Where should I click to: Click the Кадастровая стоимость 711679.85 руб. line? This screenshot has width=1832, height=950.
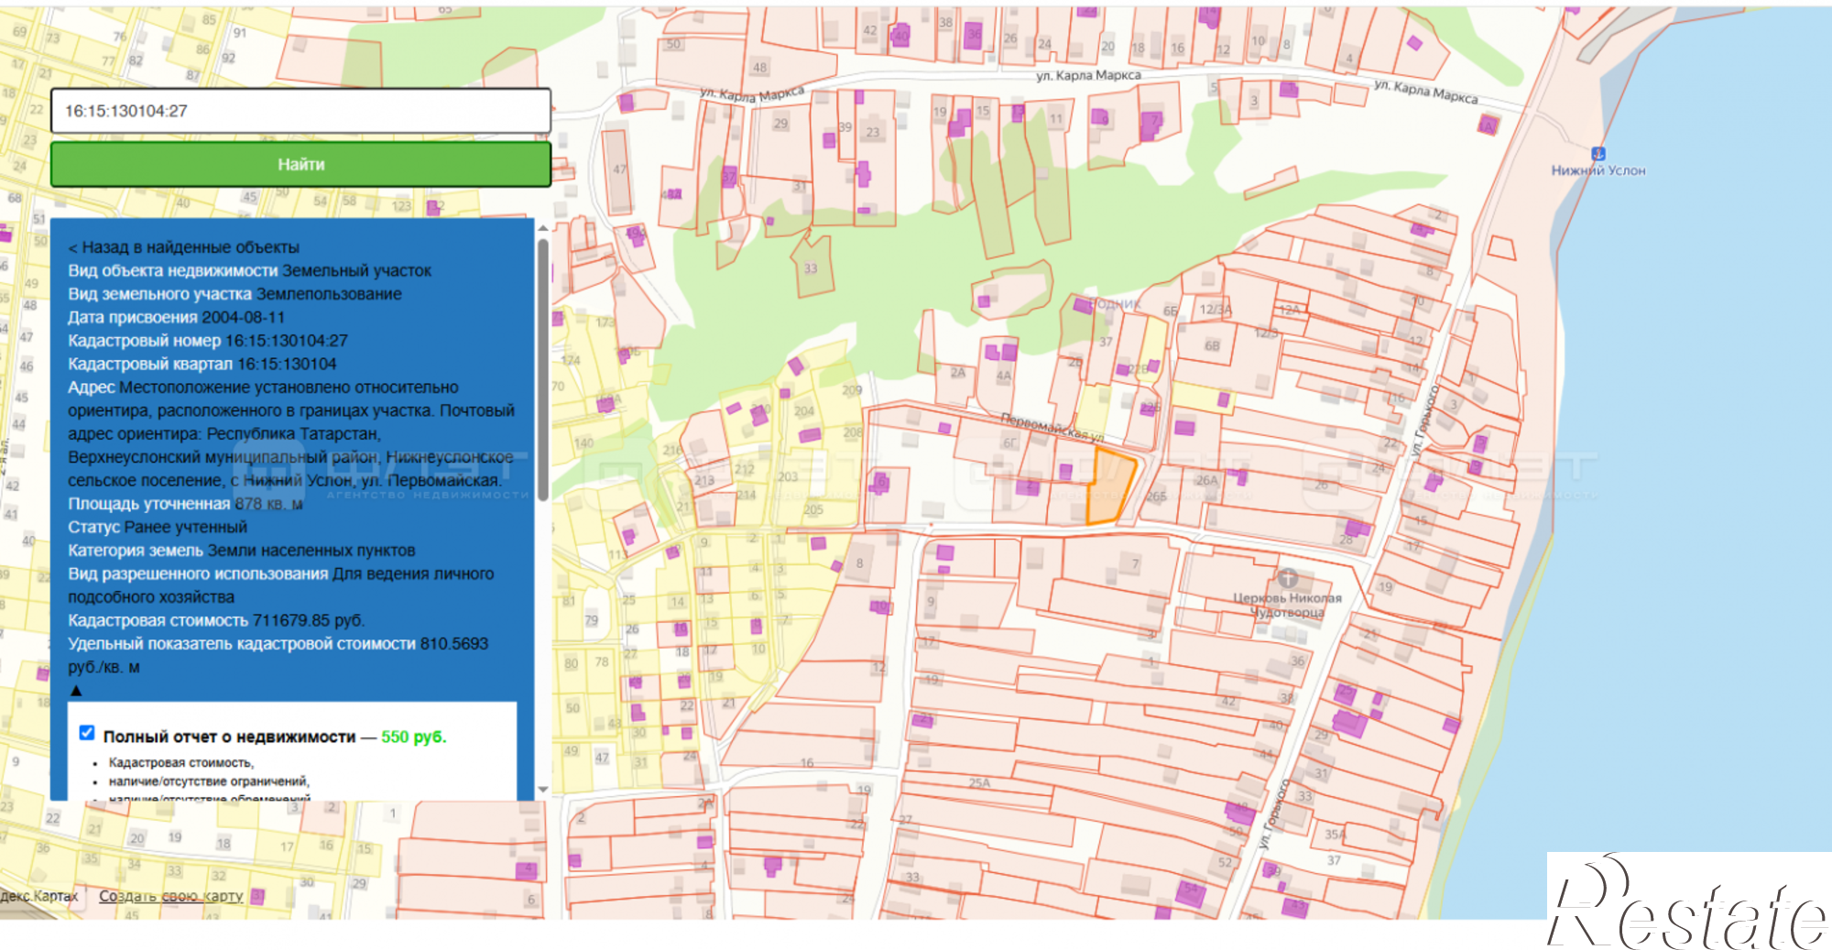click(x=216, y=620)
